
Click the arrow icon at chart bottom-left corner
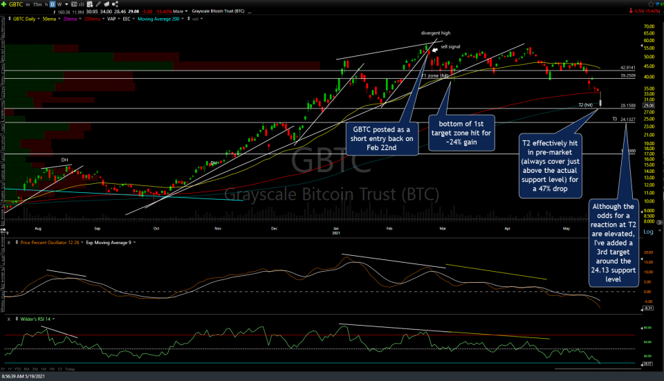(x=3, y=231)
